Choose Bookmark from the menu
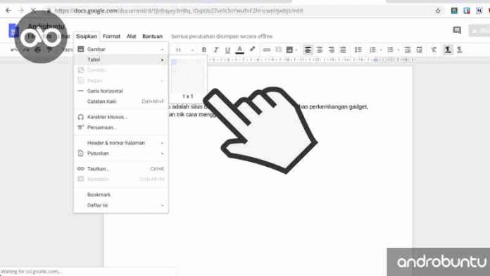The image size is (490, 276). (121, 194)
